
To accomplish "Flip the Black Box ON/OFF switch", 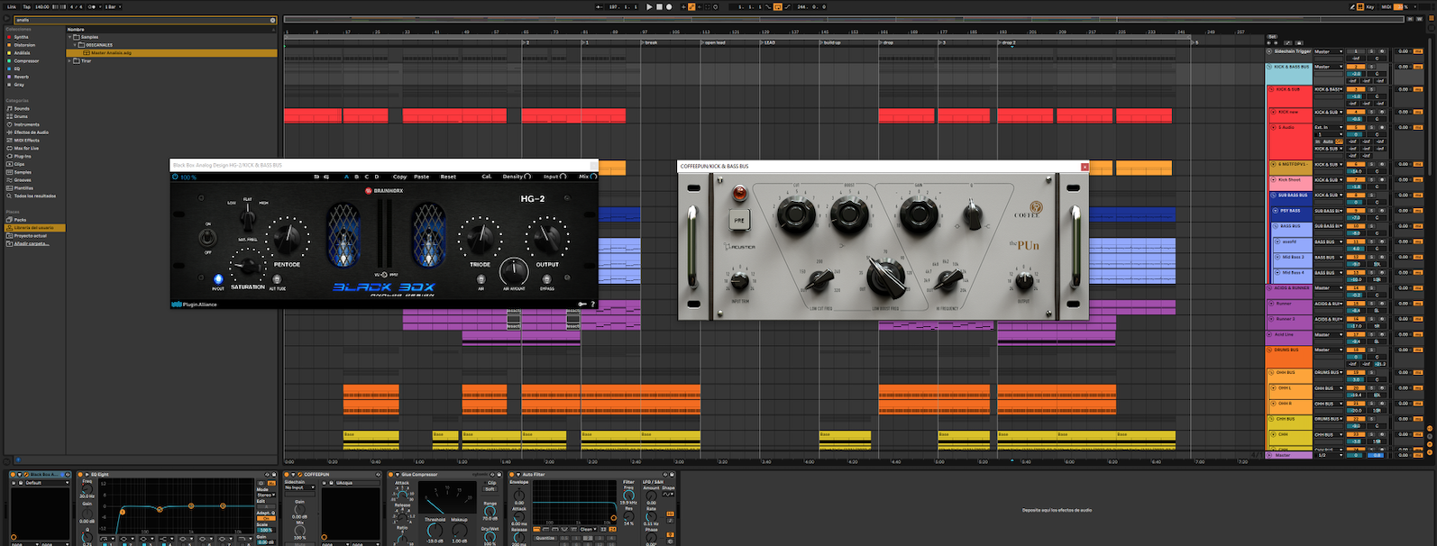I will [208, 238].
